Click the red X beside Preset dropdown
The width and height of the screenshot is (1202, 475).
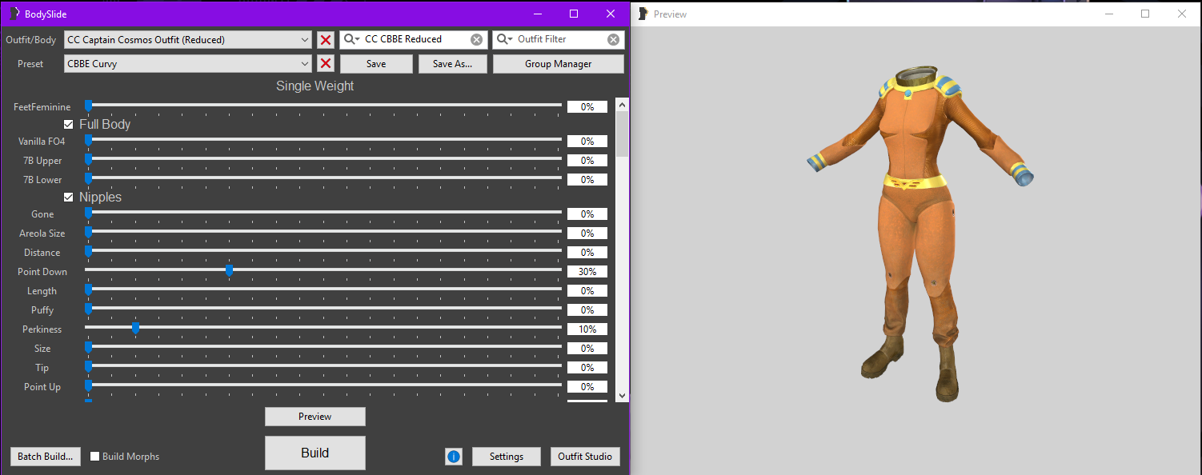[326, 64]
